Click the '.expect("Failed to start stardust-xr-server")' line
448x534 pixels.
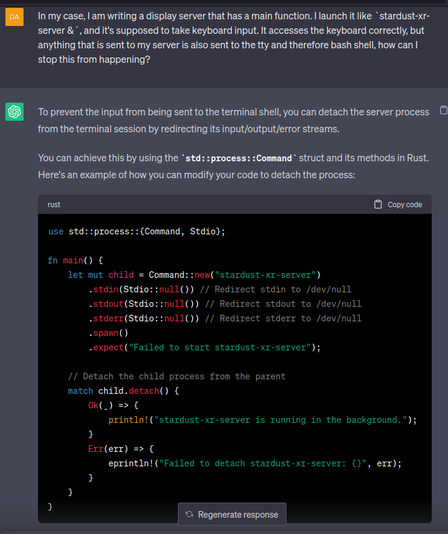[204, 347]
